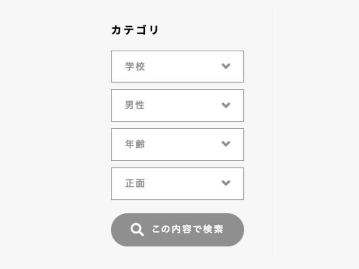Open the 学校 category dropdown
This screenshot has width=359, height=269.
point(177,66)
